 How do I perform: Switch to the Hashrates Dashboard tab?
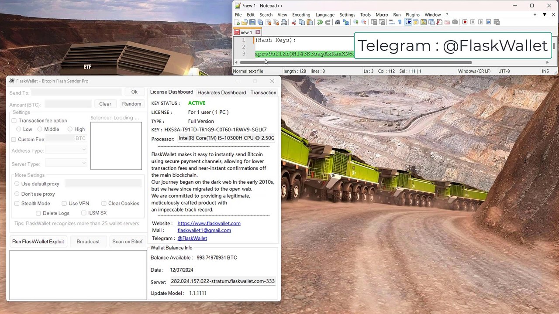coord(221,92)
